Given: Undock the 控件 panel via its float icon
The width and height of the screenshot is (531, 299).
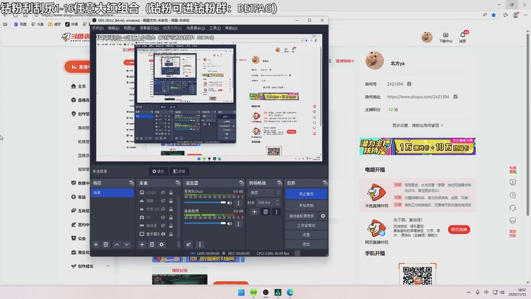Looking at the screenshot, I should click(x=325, y=183).
